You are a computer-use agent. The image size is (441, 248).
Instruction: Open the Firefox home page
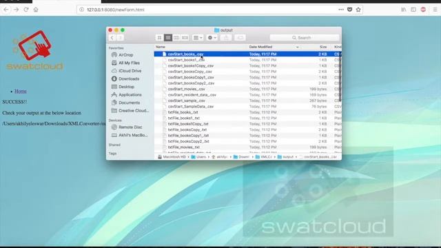coord(36,10)
